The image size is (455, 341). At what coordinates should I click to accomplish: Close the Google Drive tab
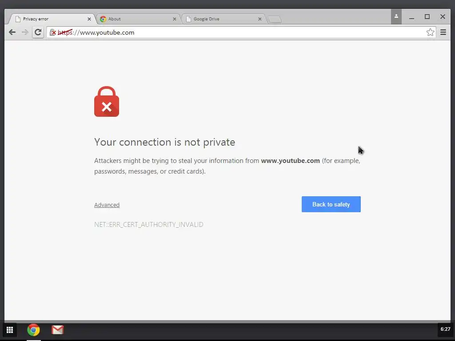click(x=259, y=19)
